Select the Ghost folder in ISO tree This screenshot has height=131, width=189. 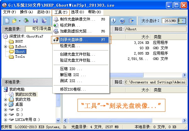pos(20,51)
